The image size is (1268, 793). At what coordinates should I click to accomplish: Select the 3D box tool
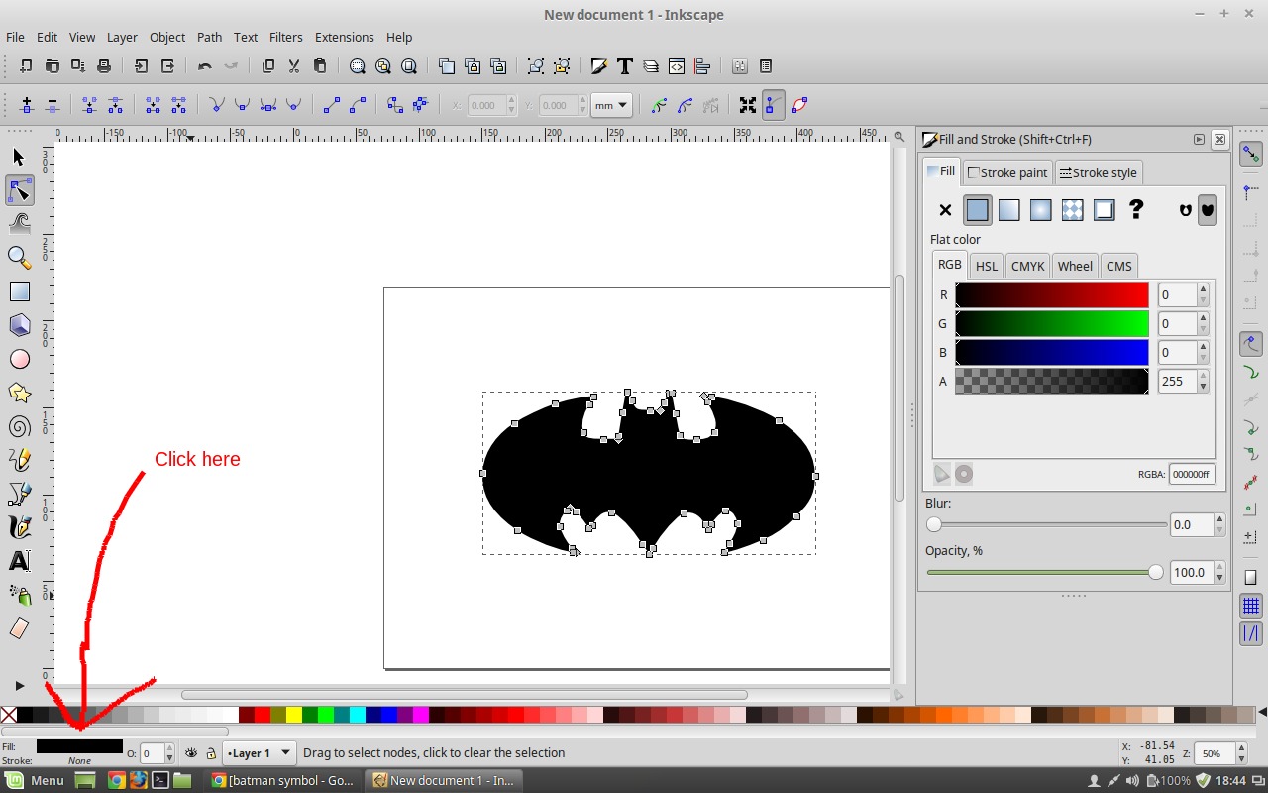click(x=19, y=325)
